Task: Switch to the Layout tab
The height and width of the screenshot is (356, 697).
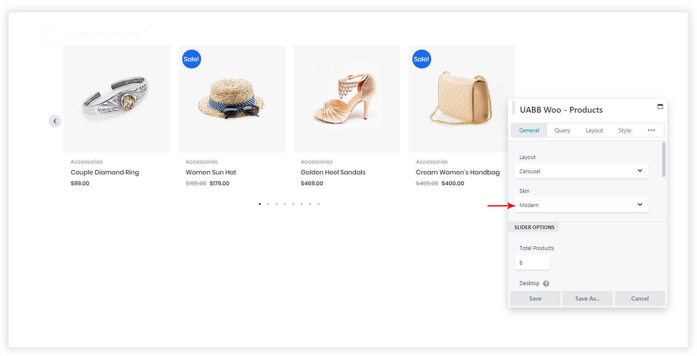Action: (594, 130)
